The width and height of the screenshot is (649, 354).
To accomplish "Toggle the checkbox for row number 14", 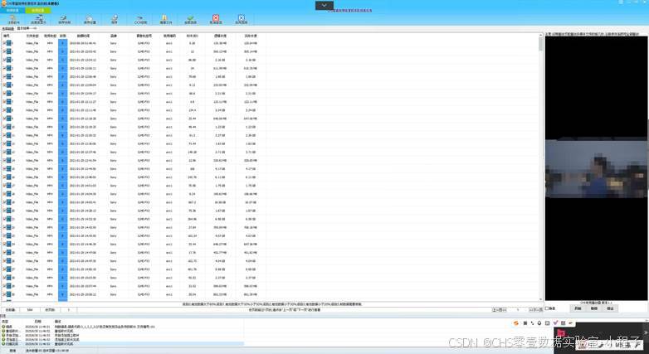I will [x=4, y=161].
